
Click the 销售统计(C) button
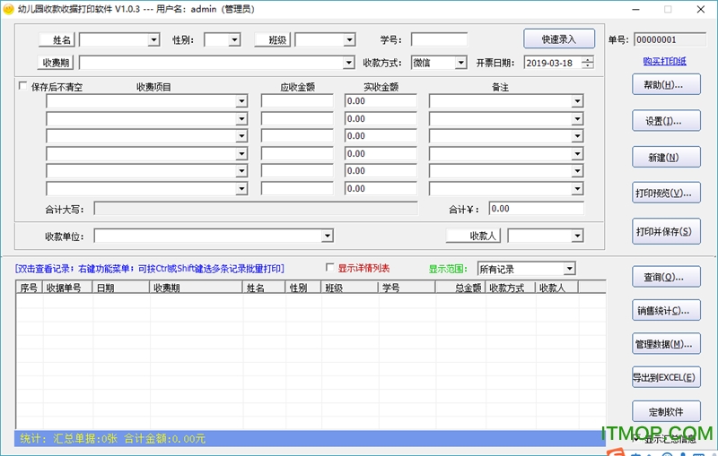click(665, 311)
